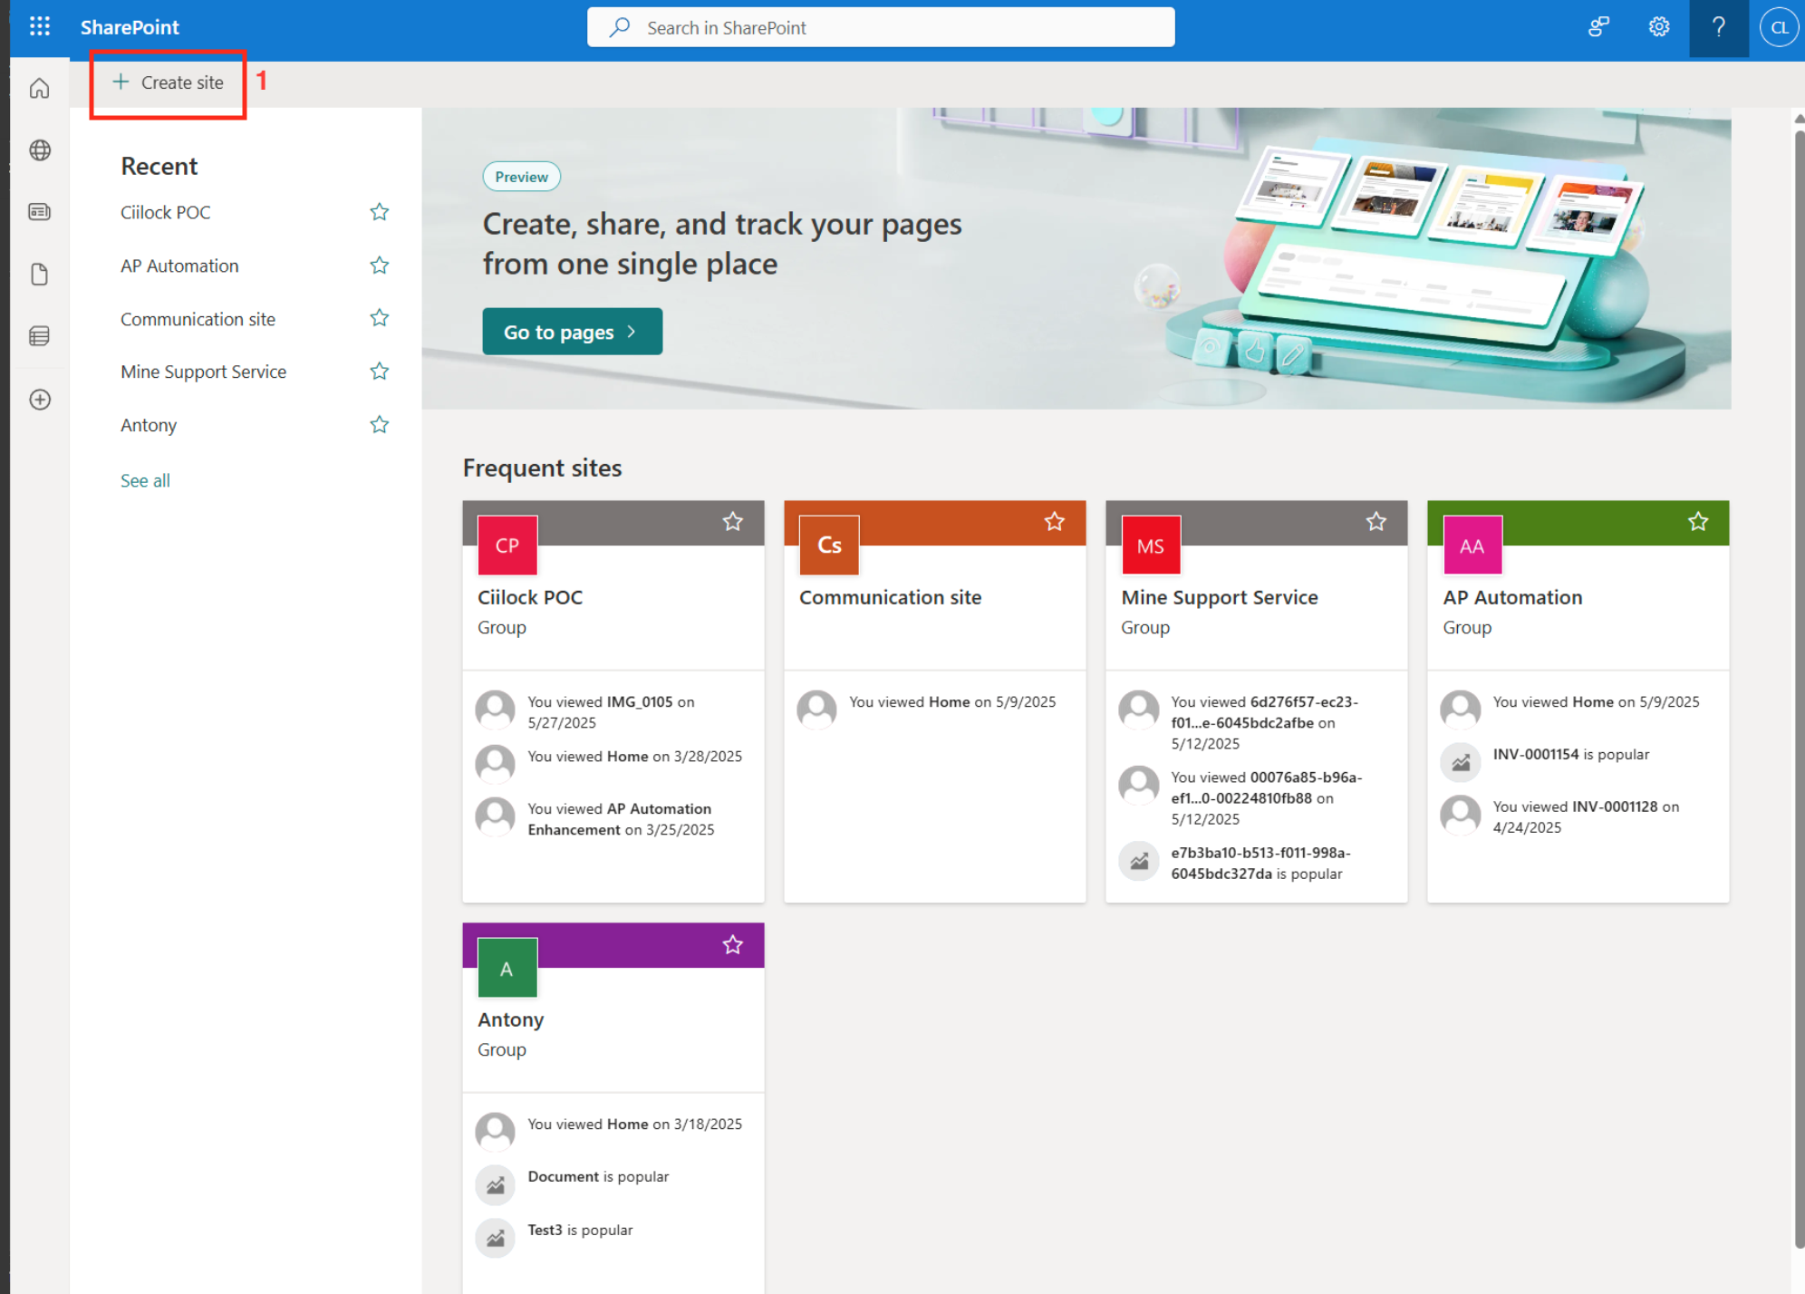Star the Mine Support Service card
Viewport: 1805px width, 1294px height.
pyautogui.click(x=1376, y=522)
